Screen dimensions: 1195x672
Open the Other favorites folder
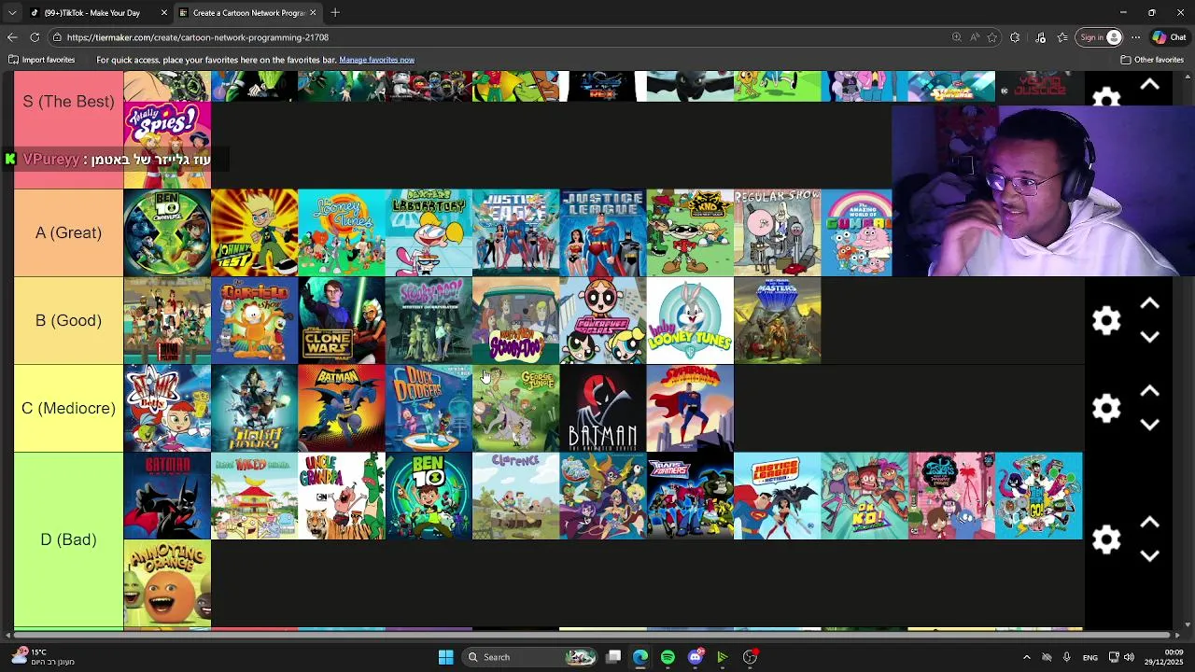pyautogui.click(x=1152, y=60)
